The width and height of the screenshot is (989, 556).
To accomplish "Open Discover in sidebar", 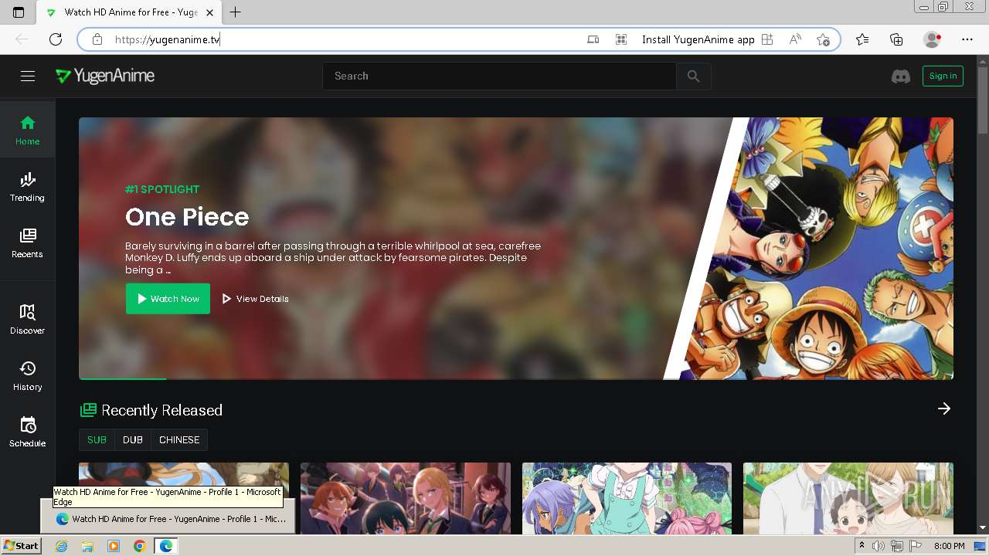I will point(27,319).
